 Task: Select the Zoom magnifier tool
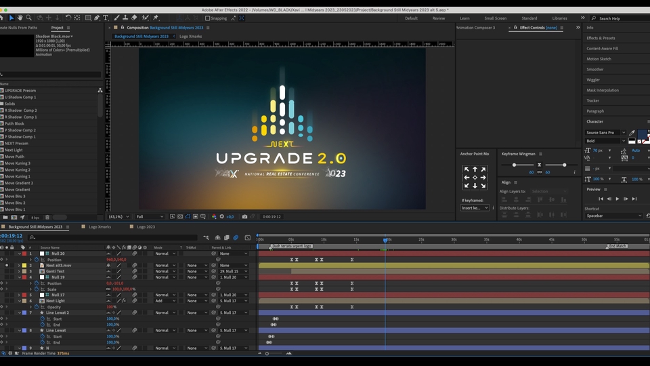coord(28,18)
